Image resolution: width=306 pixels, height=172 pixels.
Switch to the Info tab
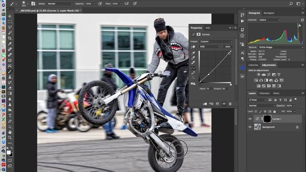[208, 28]
